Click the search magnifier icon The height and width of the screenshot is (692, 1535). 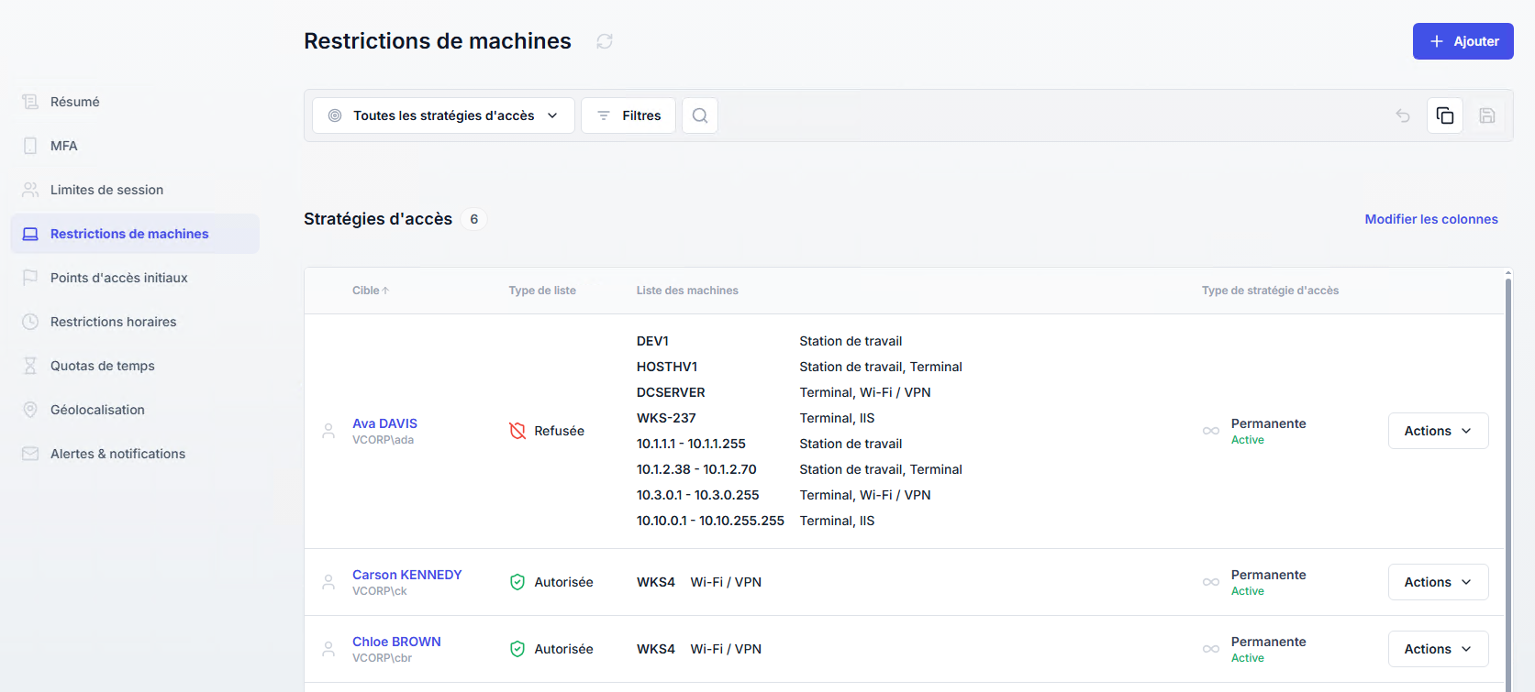(x=700, y=115)
